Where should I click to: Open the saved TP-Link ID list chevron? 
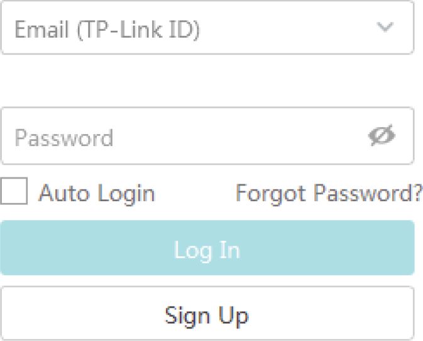coord(385,28)
